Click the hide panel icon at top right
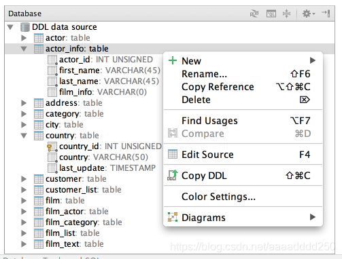Viewport: 342px width, 259px height. point(326,13)
